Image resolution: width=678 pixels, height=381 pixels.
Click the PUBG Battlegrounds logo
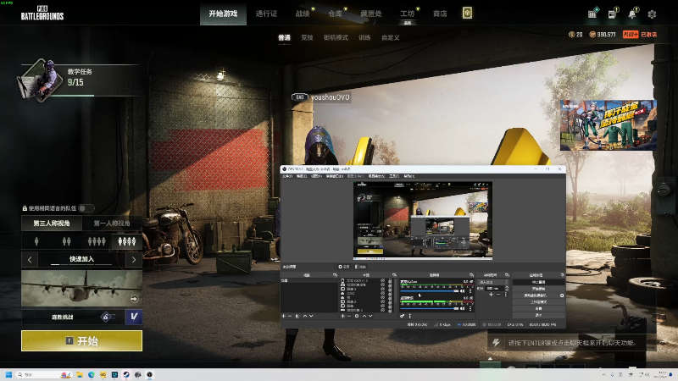pos(42,14)
